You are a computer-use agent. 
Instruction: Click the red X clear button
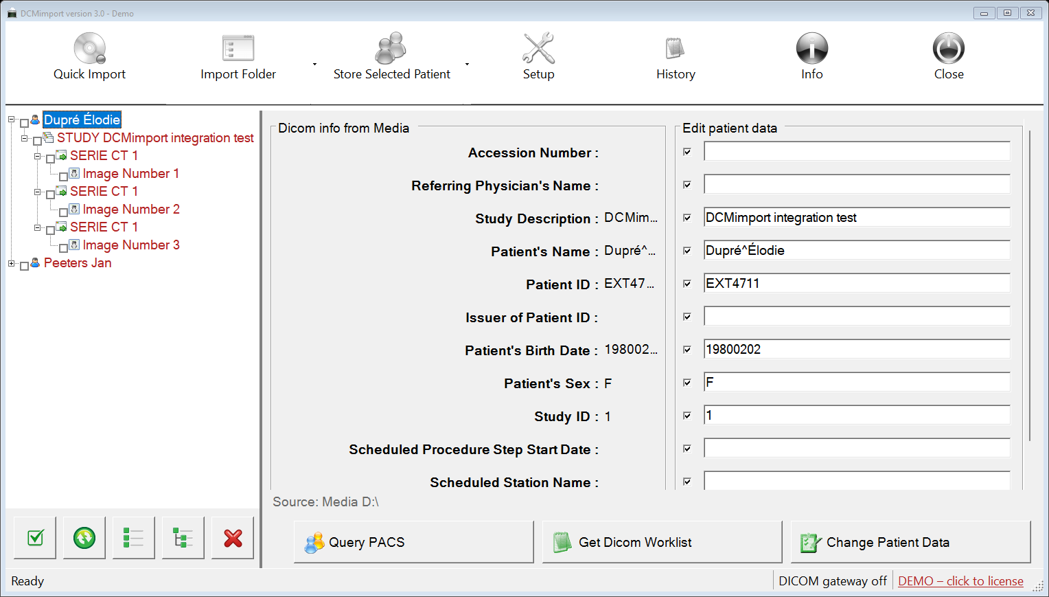point(233,538)
